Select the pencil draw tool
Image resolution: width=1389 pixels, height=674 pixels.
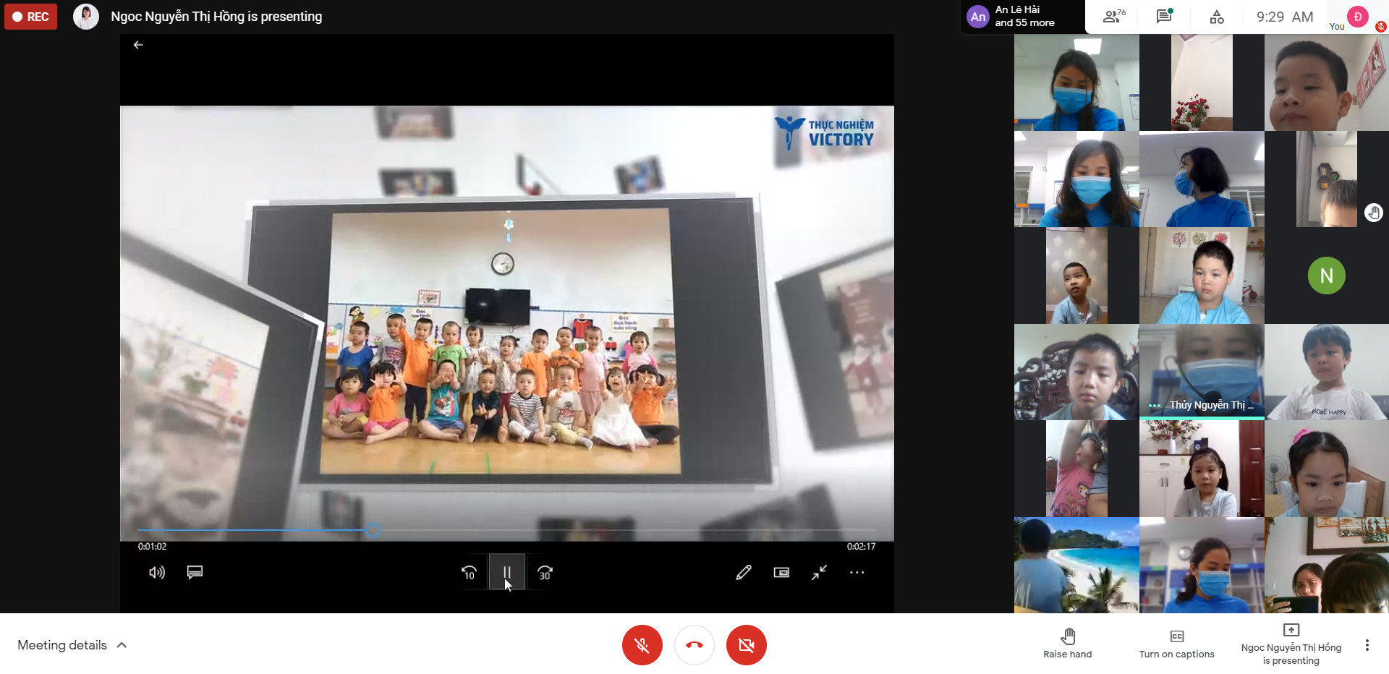743,573
